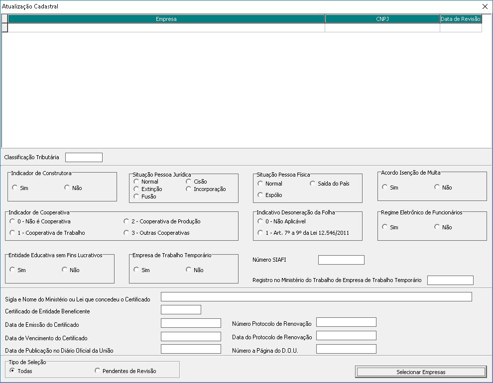This screenshot has width=493, height=383.
Task: Focus Número a Página do D.O.U. field
Action: tap(346, 349)
